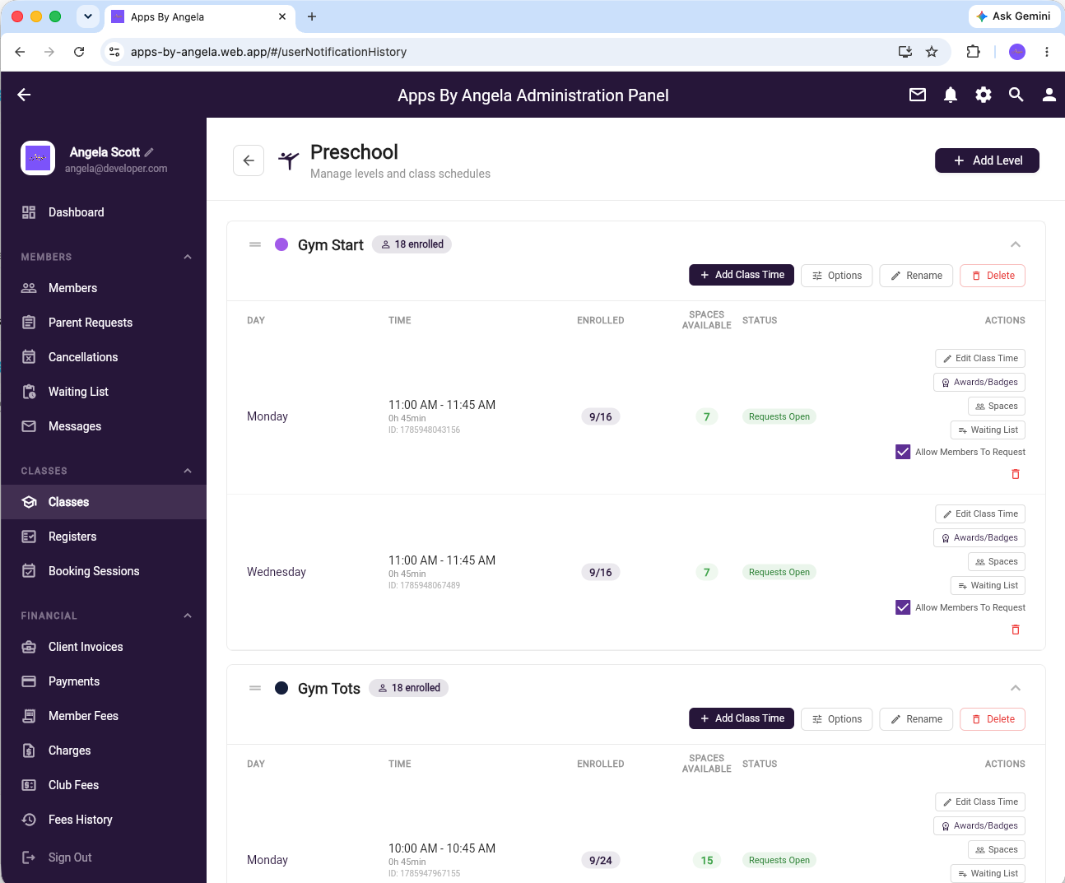Open the Chrome profile avatar
The width and height of the screenshot is (1065, 883).
coord(1017,52)
